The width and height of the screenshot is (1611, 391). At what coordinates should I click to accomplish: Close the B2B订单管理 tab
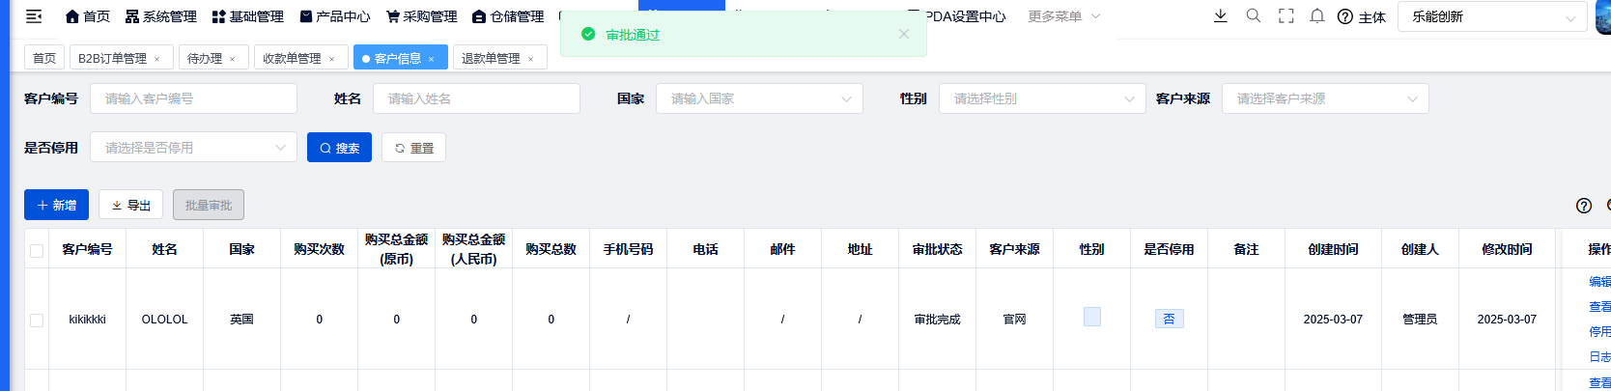point(157,59)
